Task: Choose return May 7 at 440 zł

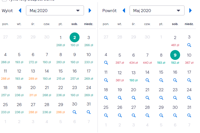Action: (x=148, y=59)
